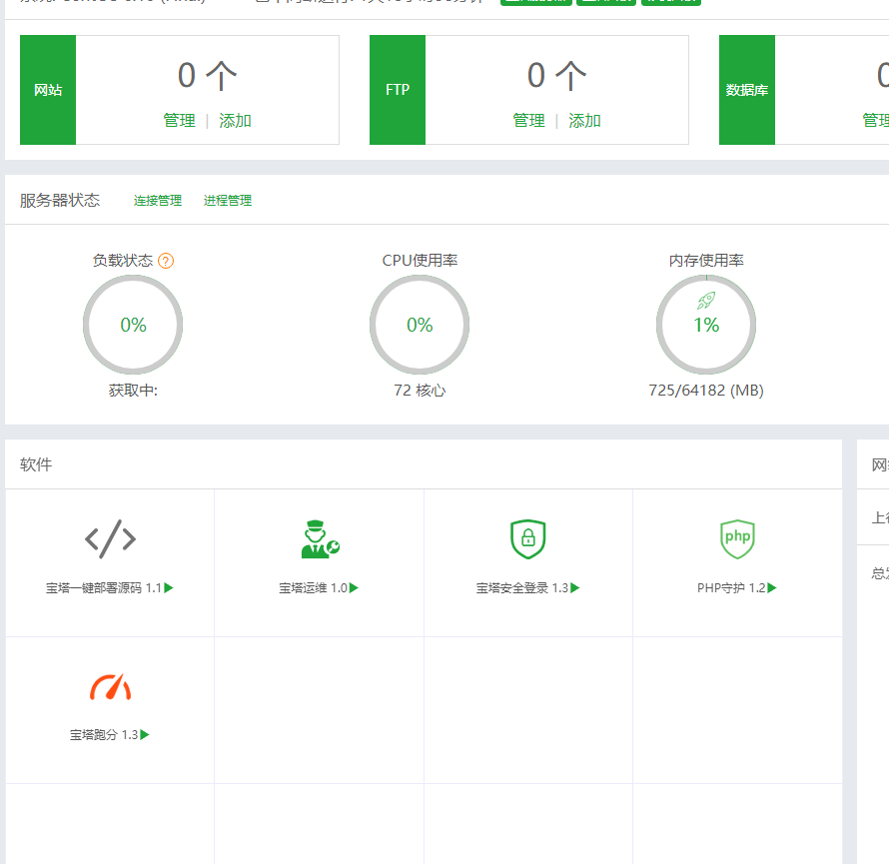Click the 内存使用率 1% gauge

tap(706, 325)
